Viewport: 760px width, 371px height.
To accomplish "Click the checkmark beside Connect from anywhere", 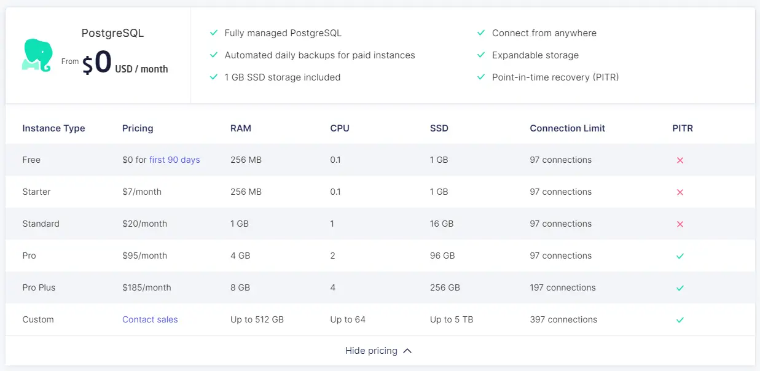I will click(481, 33).
